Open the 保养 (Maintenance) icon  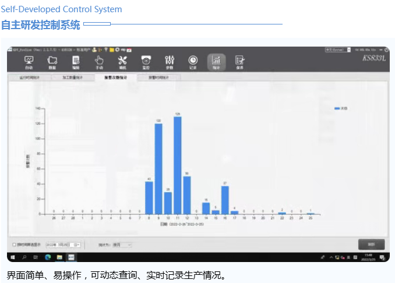(x=239, y=62)
